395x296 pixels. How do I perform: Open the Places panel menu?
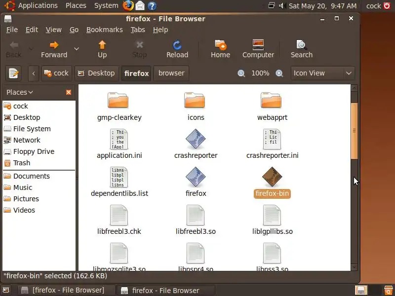[76, 6]
